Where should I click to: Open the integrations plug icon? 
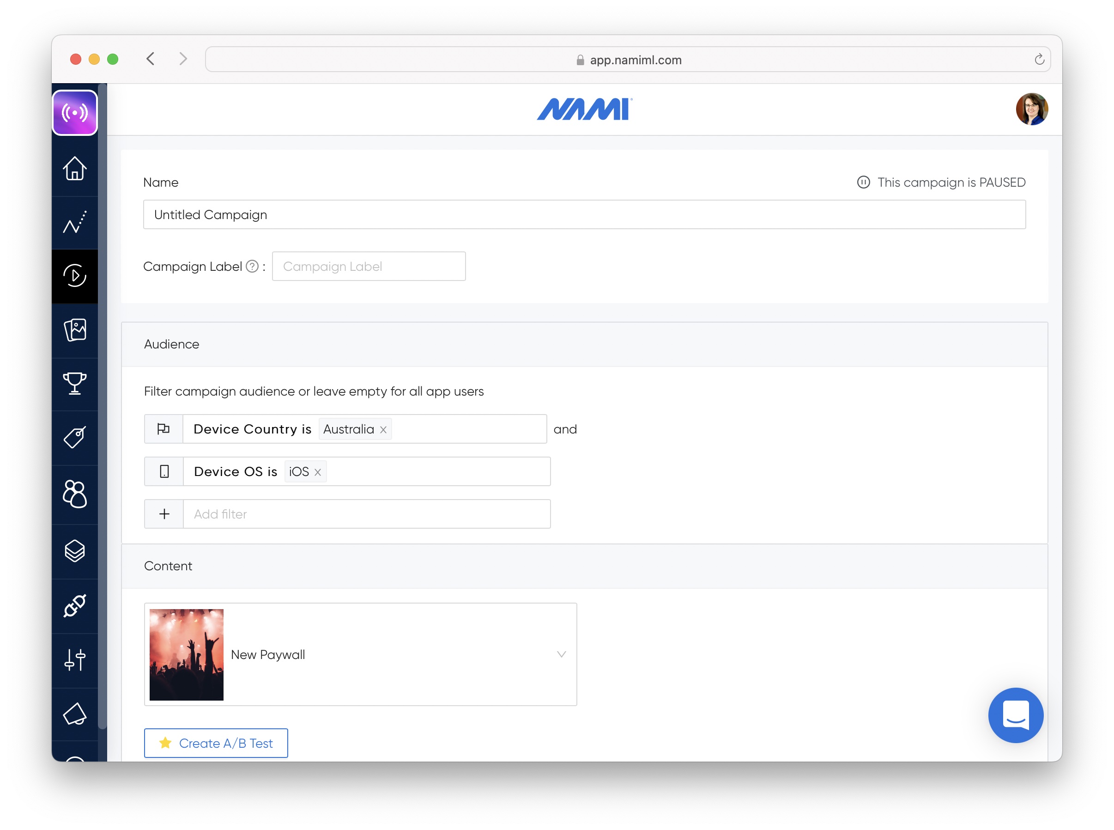[x=75, y=605]
